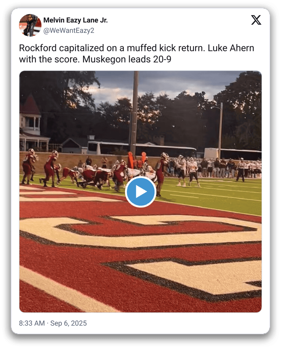
Task: Visit the @WeWantEazy2 handle link
Action: coord(69,30)
